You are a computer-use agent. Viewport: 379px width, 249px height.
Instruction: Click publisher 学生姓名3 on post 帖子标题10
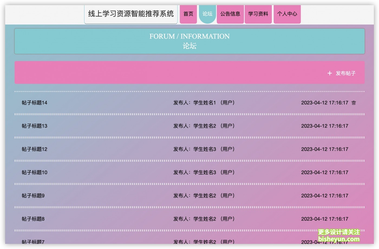point(204,172)
